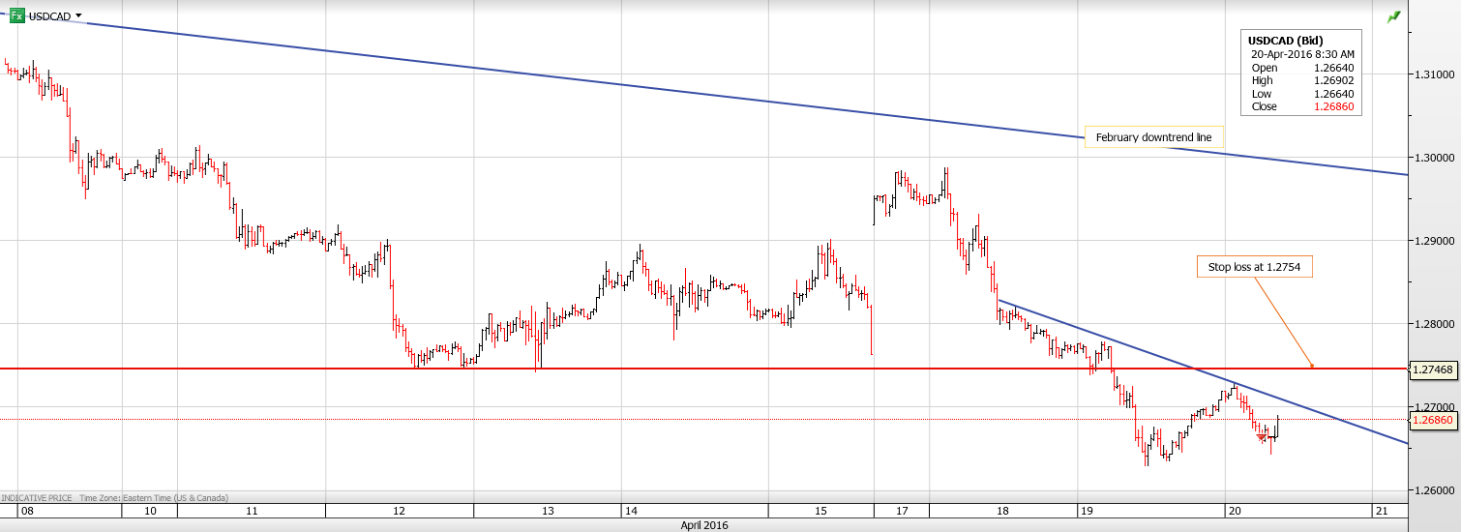Click date 13 on the time axis
The height and width of the screenshot is (532, 1461).
tap(548, 510)
